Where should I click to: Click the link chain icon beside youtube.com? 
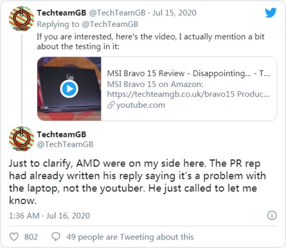111,105
